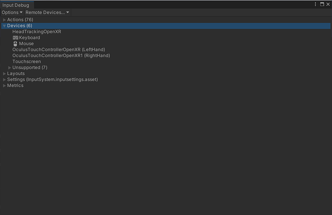Open the Options dropdown menu
The height and width of the screenshot is (215, 332).
click(12, 12)
